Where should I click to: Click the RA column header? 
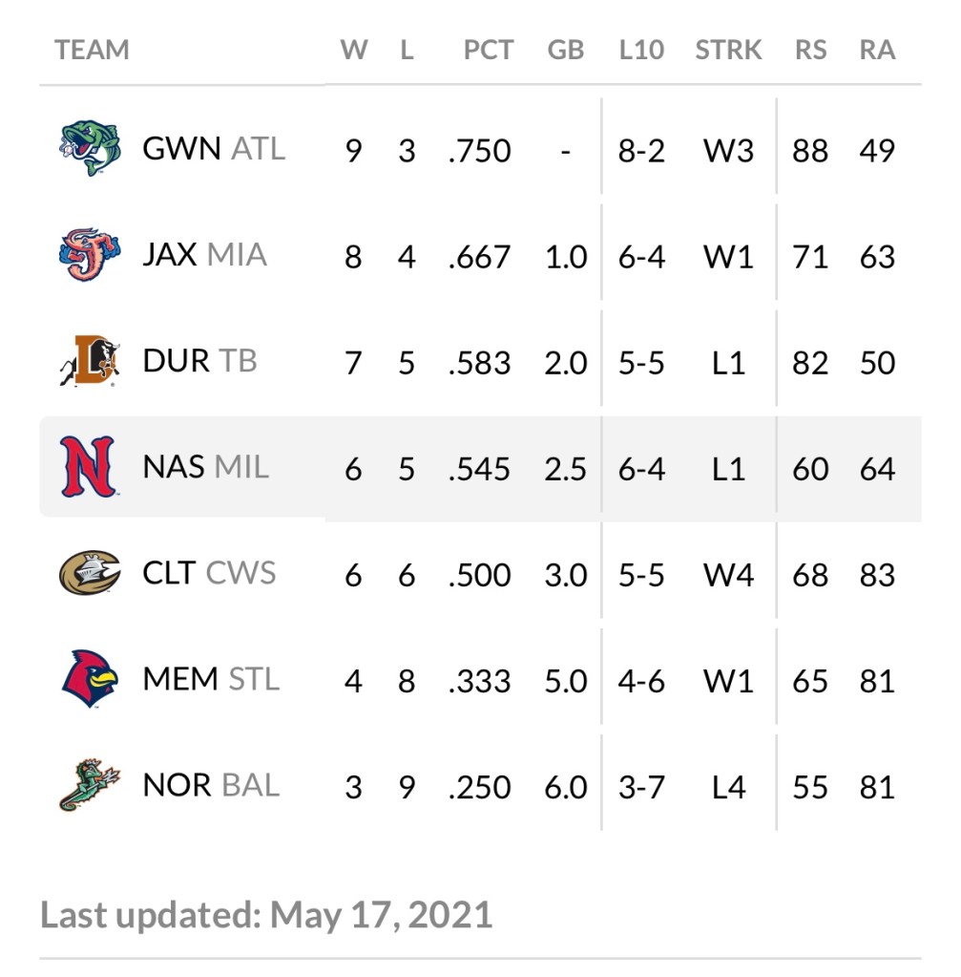pos(876,50)
